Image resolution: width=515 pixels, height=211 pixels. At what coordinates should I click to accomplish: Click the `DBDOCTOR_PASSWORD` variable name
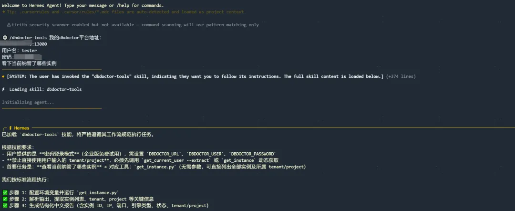[253, 154]
